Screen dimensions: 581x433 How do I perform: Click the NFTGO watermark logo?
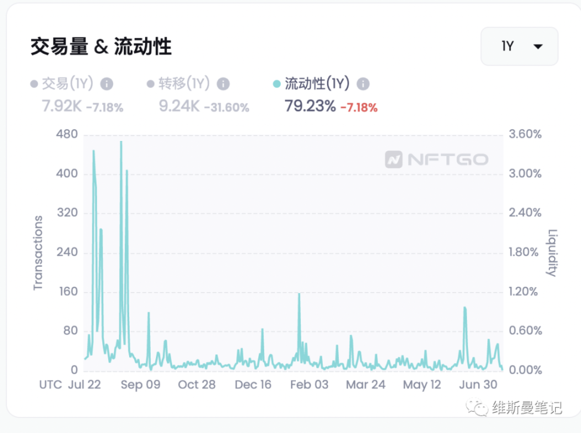(x=436, y=159)
